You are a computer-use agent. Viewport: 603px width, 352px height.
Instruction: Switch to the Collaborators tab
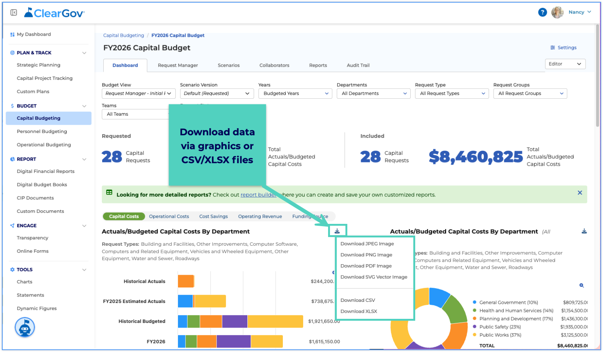point(274,65)
